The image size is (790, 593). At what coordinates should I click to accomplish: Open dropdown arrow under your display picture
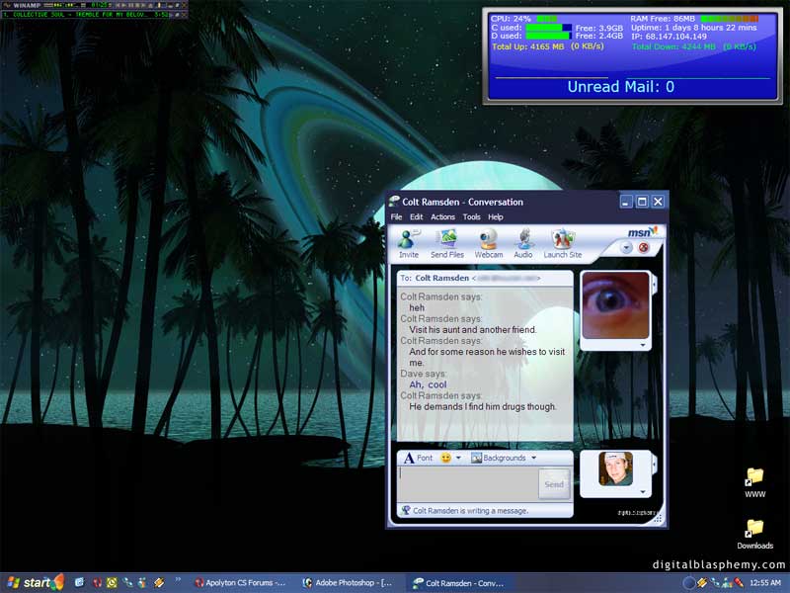[x=642, y=491]
